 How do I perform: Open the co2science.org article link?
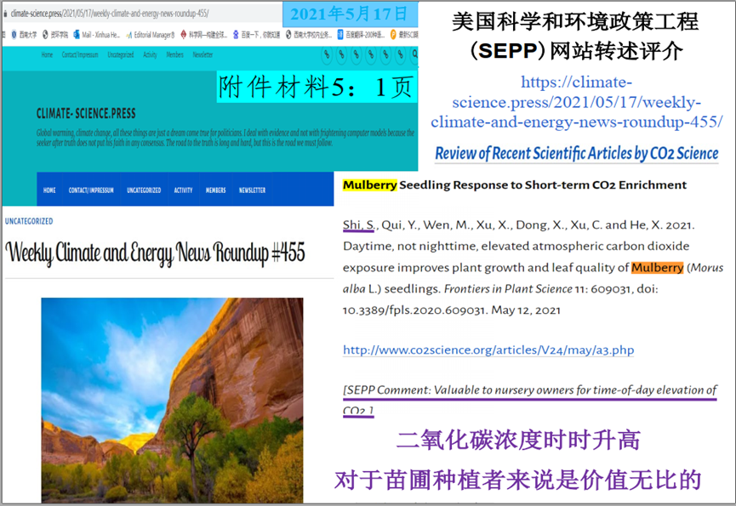tap(488, 350)
